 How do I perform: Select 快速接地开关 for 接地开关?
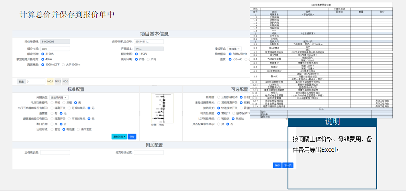(x=219, y=108)
